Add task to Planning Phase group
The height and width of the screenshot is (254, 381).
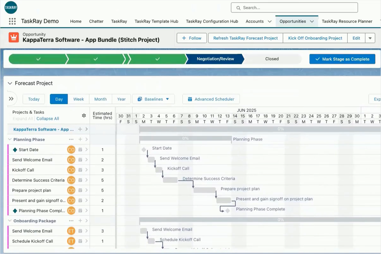point(80,139)
